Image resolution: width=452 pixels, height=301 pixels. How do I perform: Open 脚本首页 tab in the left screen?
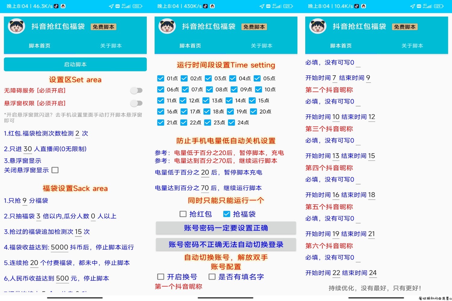(x=39, y=46)
